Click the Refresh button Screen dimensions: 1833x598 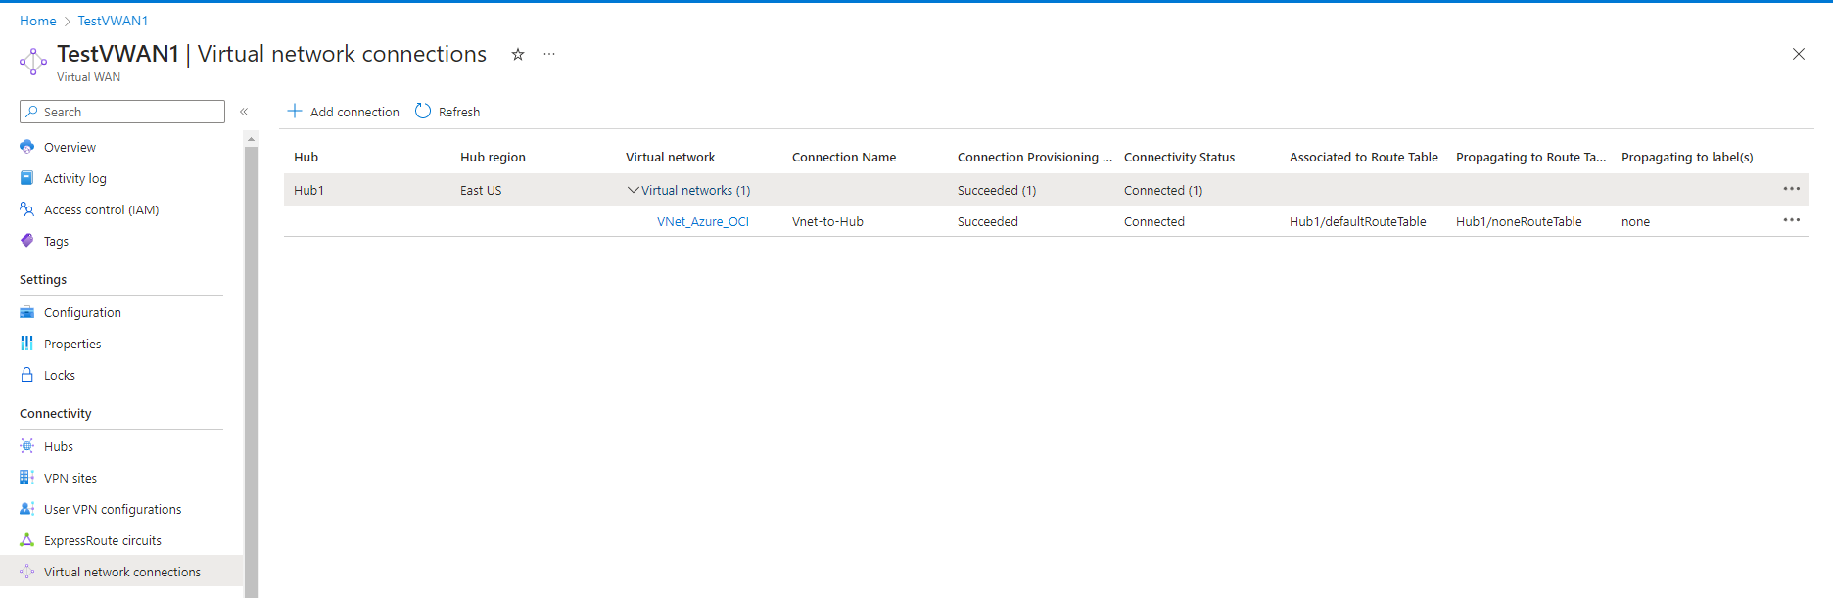(447, 112)
